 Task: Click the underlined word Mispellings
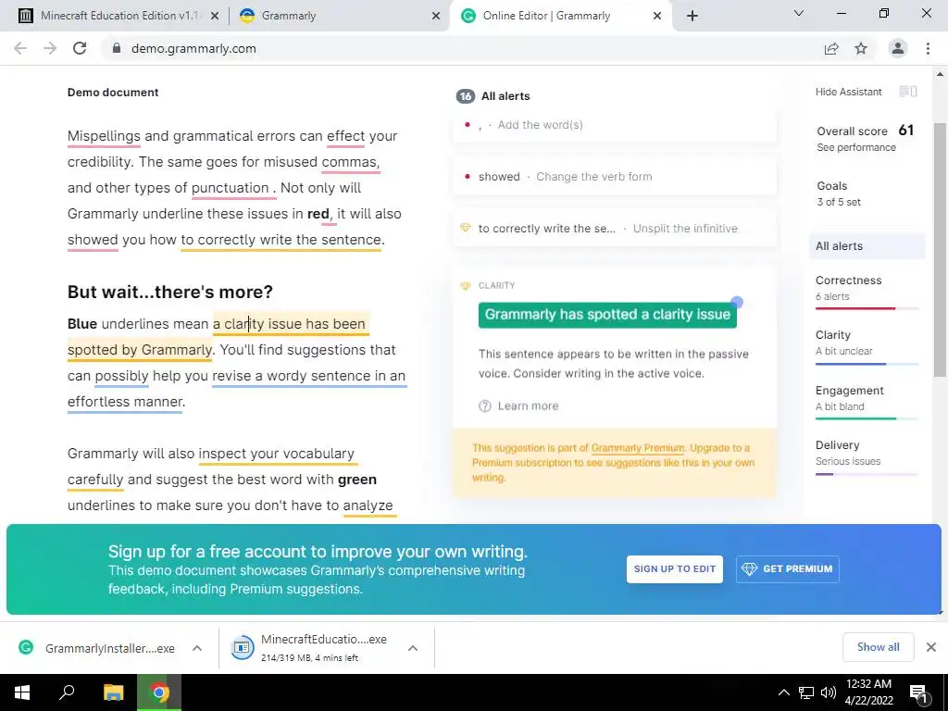pyautogui.click(x=104, y=136)
